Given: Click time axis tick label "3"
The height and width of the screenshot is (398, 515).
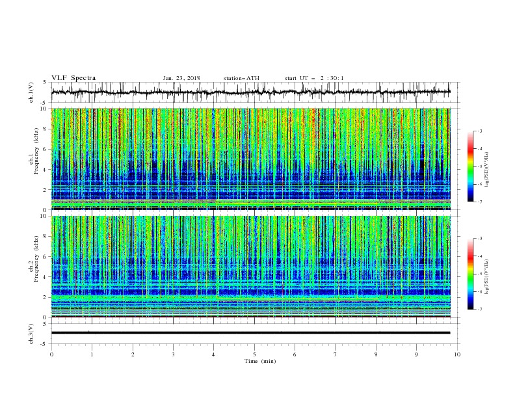Looking at the screenshot, I should (173, 354).
